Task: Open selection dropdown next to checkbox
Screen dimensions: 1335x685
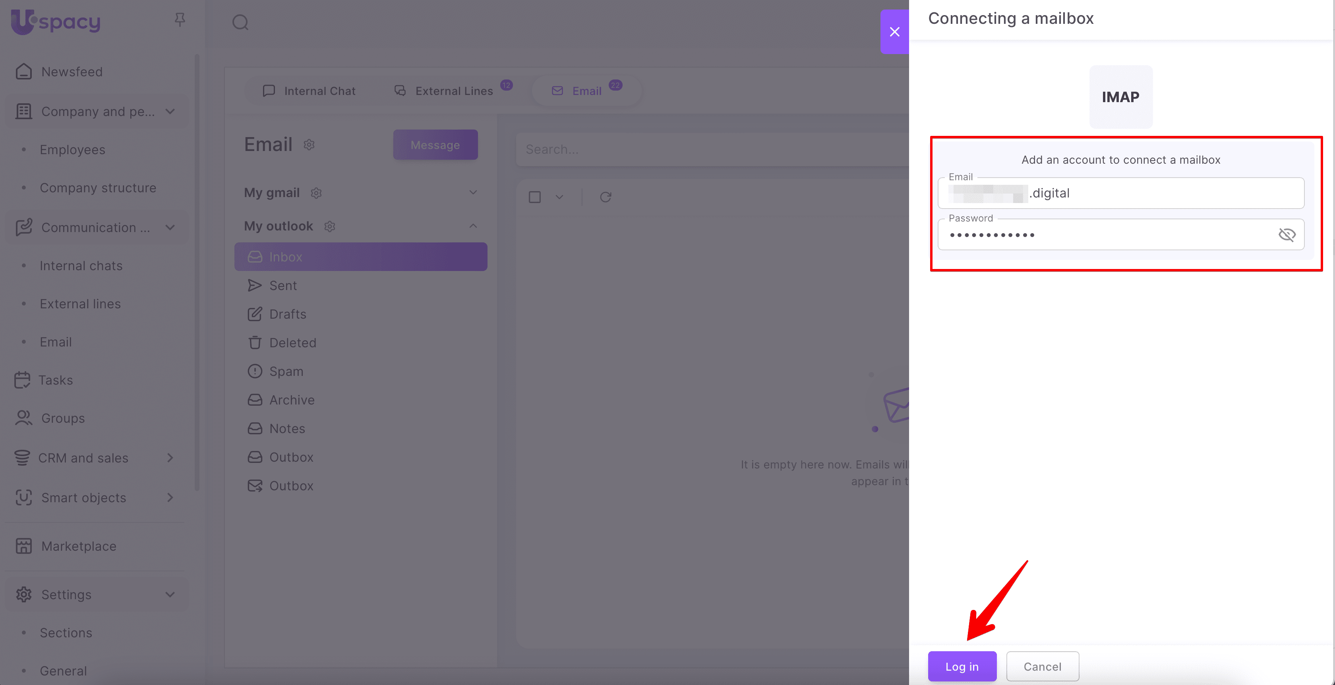Action: coord(559,197)
